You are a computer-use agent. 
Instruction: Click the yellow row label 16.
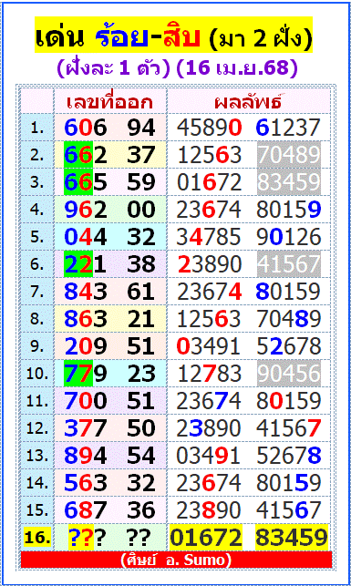click(x=37, y=538)
